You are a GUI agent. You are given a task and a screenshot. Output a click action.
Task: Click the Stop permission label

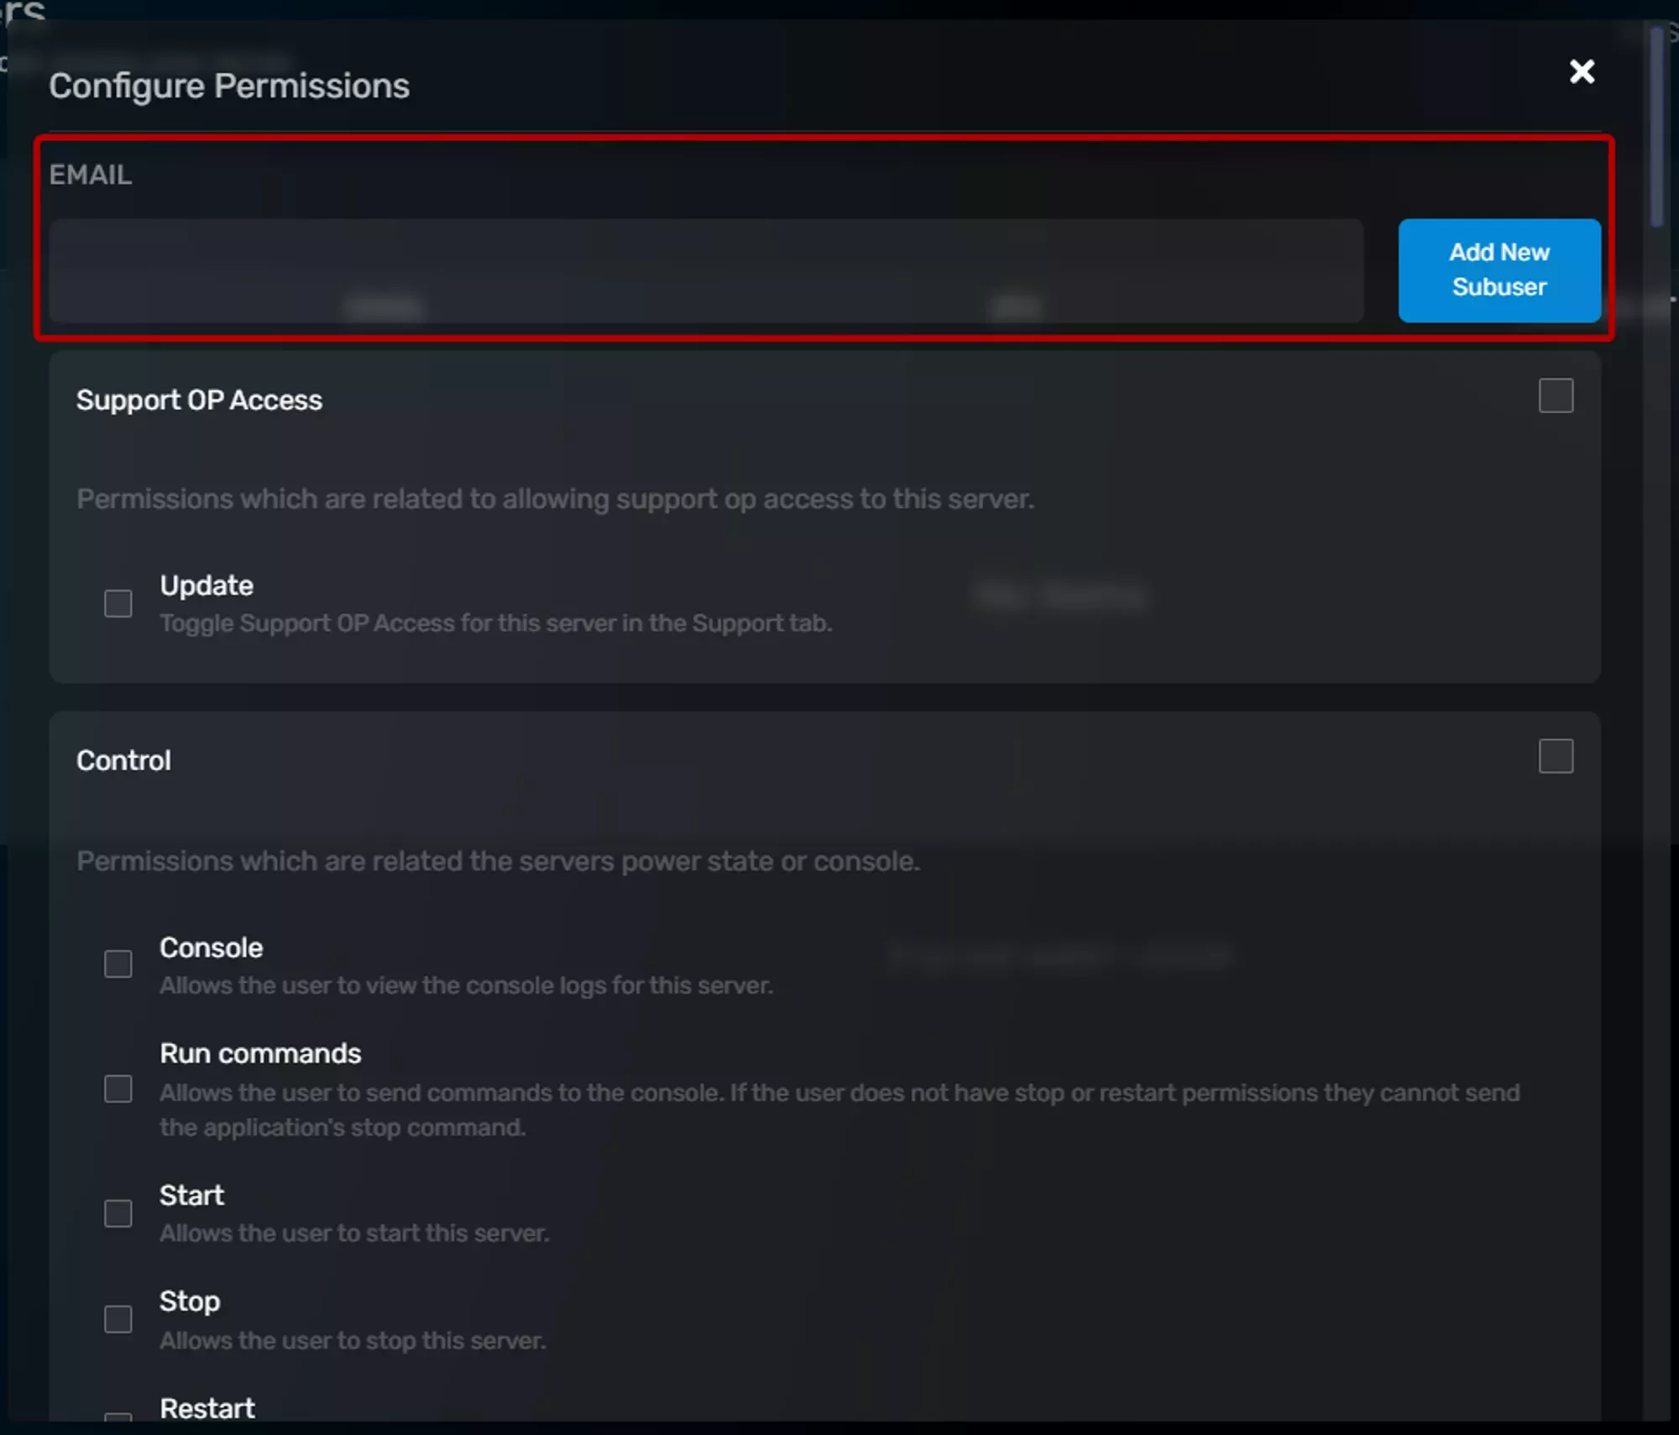[x=190, y=1301]
